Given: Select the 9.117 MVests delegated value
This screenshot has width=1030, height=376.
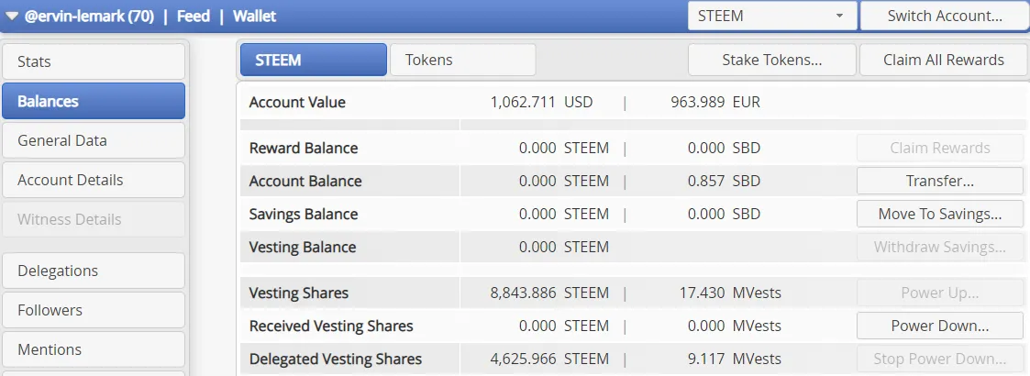Looking at the screenshot, I should [x=735, y=359].
